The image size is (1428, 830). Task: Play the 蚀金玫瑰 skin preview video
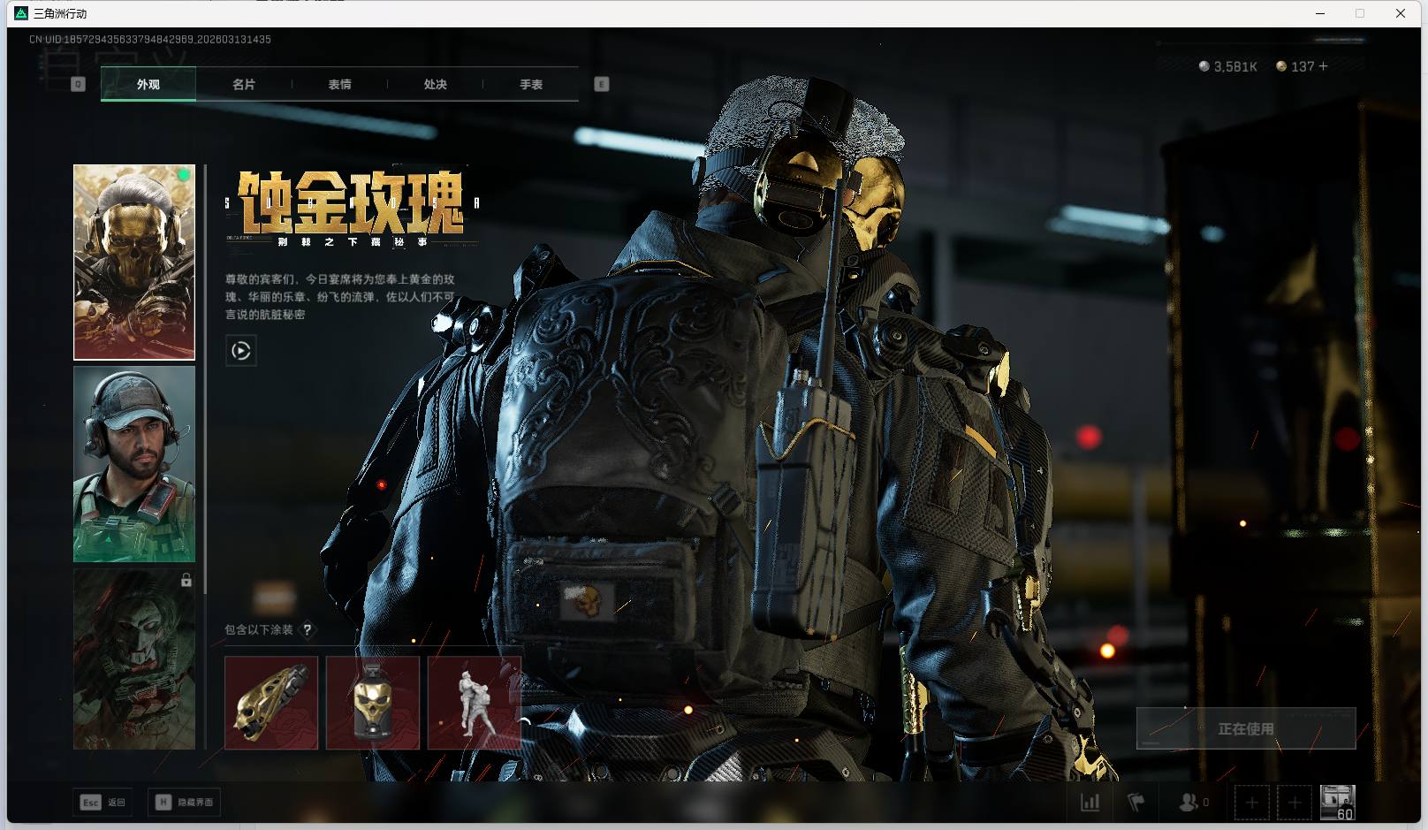coord(240,351)
